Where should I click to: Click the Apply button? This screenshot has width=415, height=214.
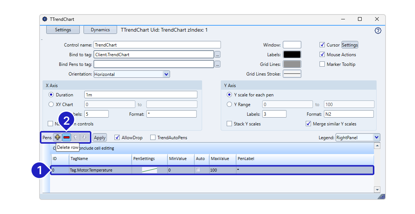100,138
